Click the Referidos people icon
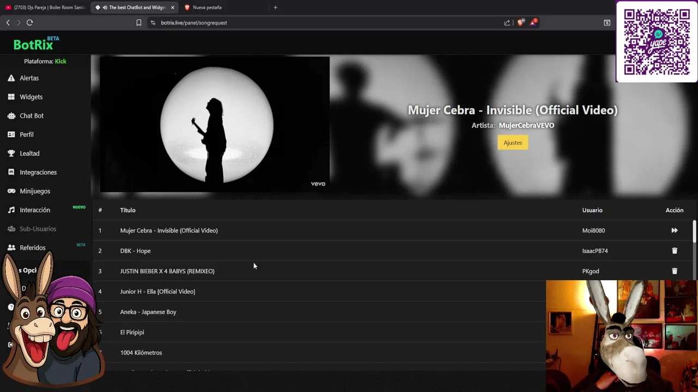 click(11, 248)
